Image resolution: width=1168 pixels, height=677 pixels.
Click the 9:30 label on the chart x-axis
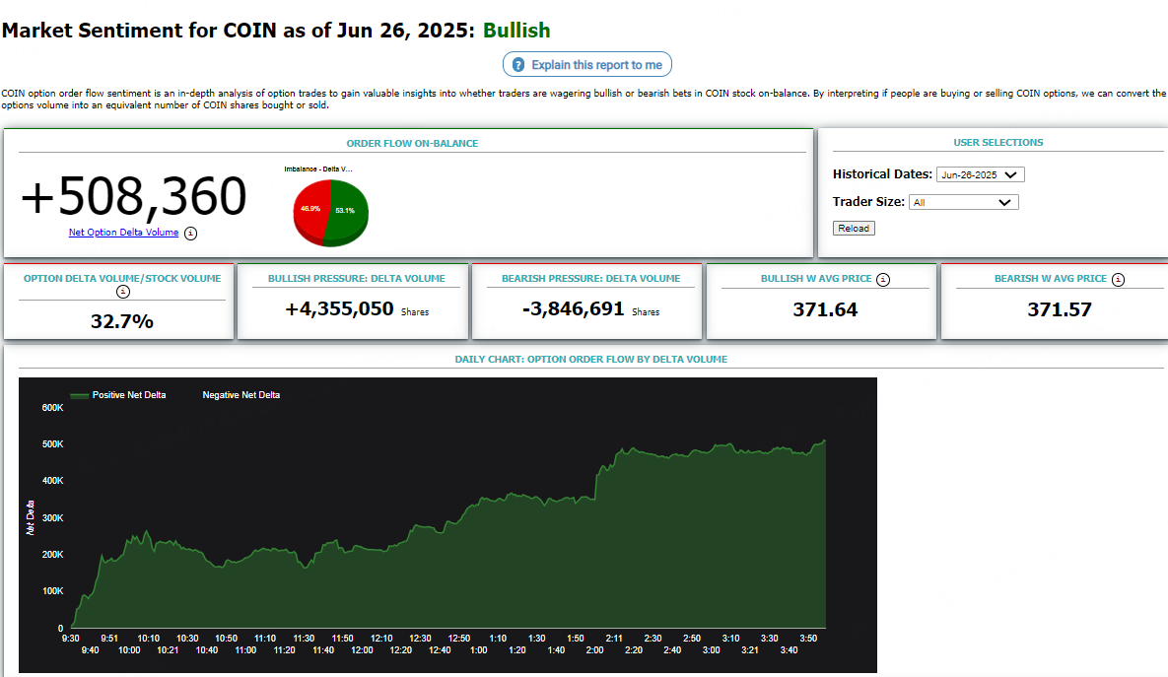point(70,639)
